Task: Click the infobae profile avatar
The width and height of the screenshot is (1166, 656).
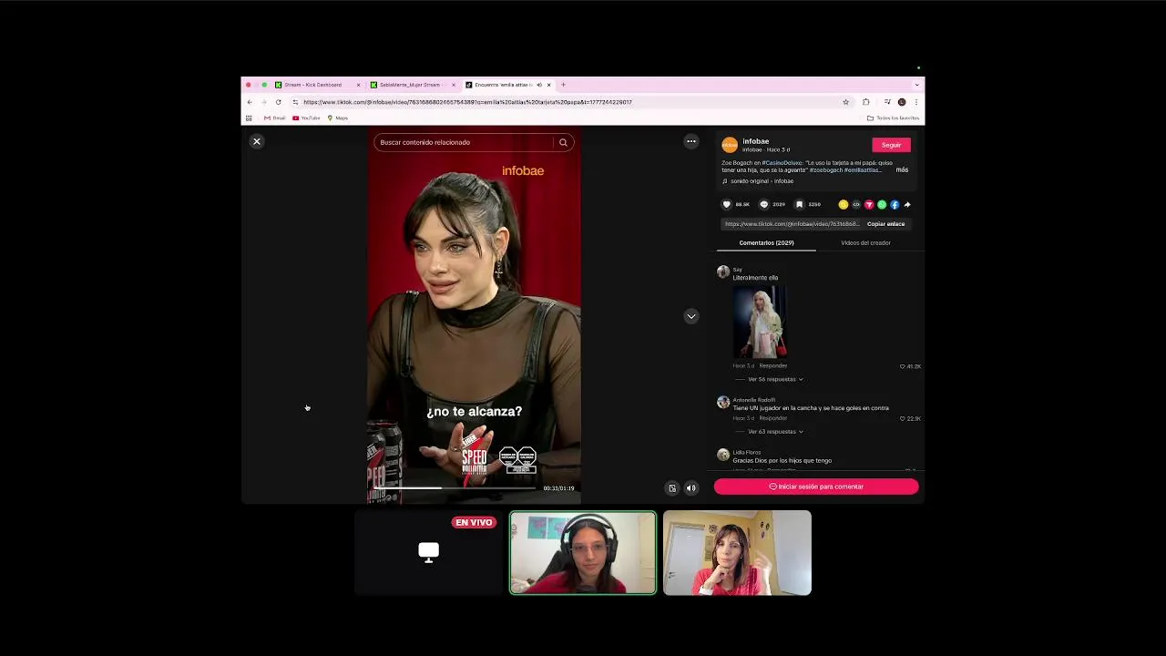Action: pos(730,145)
